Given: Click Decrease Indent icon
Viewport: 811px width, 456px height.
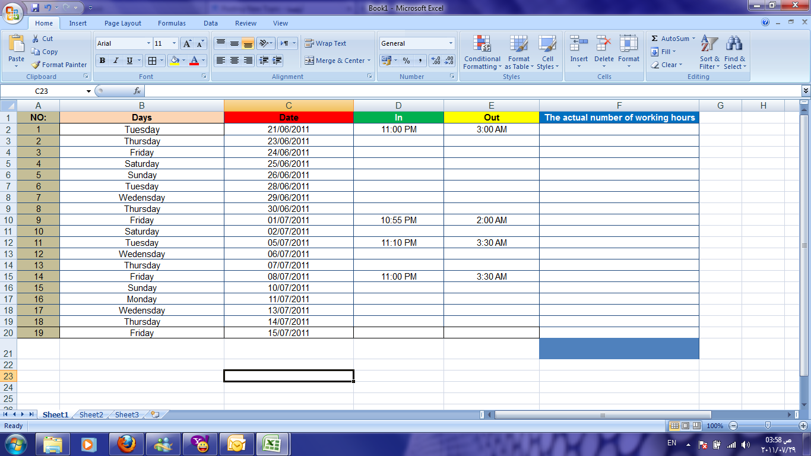Looking at the screenshot, I should pyautogui.click(x=264, y=61).
